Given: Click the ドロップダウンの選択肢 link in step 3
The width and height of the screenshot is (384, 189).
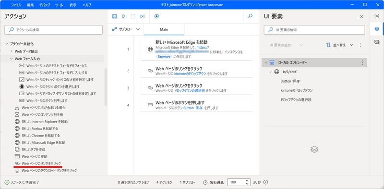Looking at the screenshot, I should pos(190,91).
